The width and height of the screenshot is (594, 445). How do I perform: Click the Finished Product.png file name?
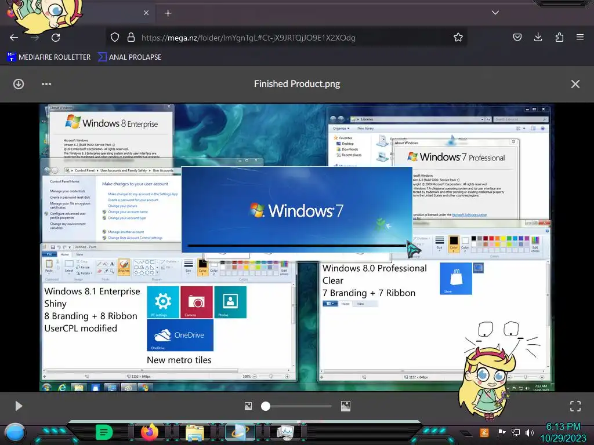click(x=297, y=83)
